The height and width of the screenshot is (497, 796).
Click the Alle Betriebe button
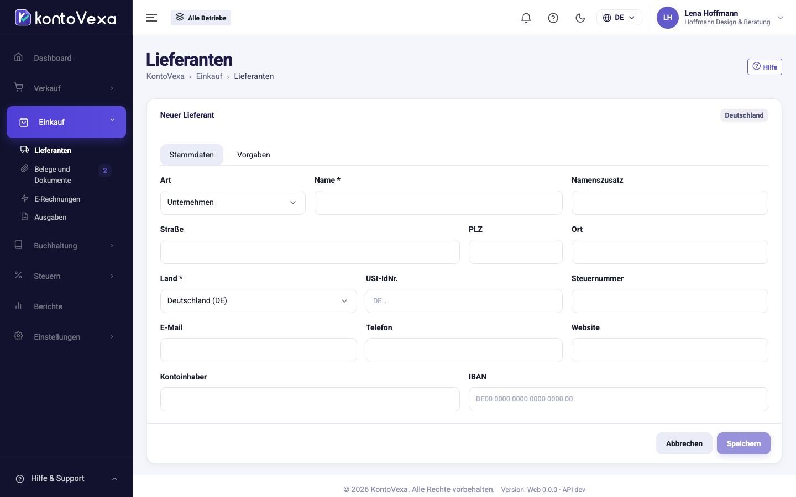click(x=201, y=18)
